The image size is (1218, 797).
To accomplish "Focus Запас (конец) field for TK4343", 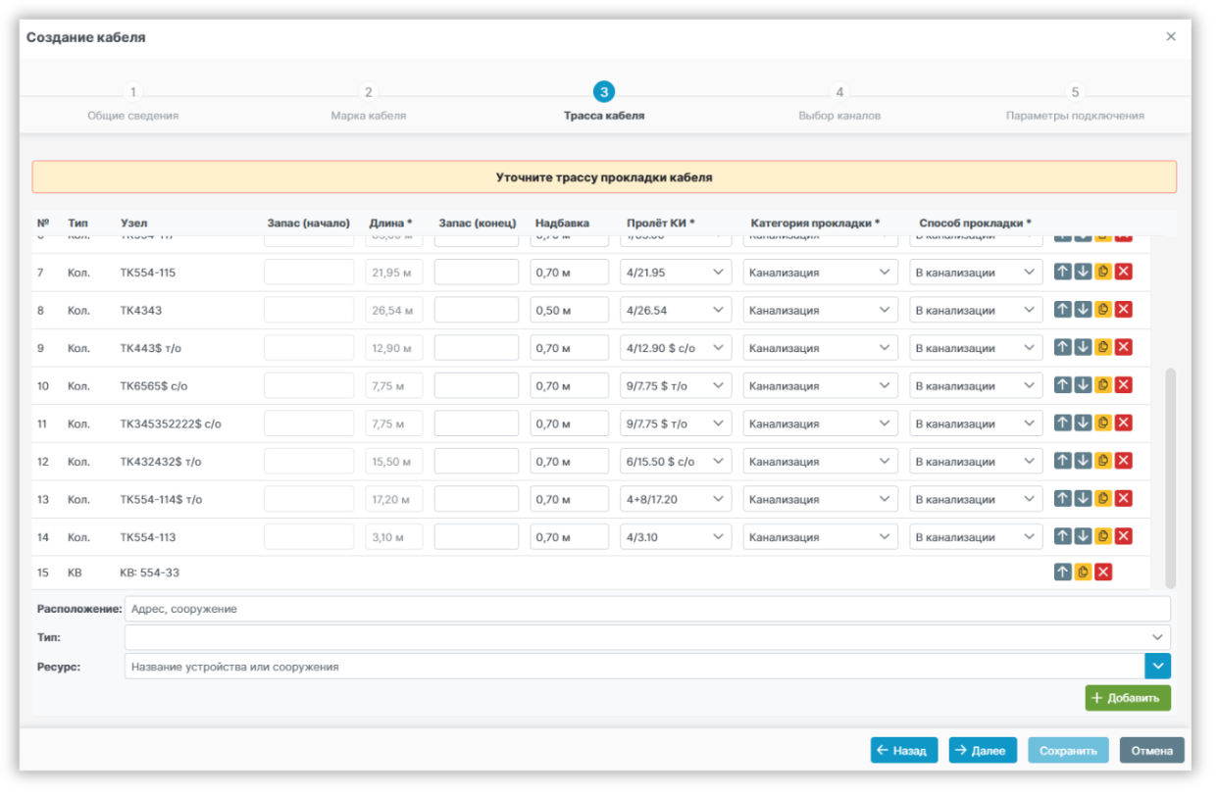I will pos(477,310).
